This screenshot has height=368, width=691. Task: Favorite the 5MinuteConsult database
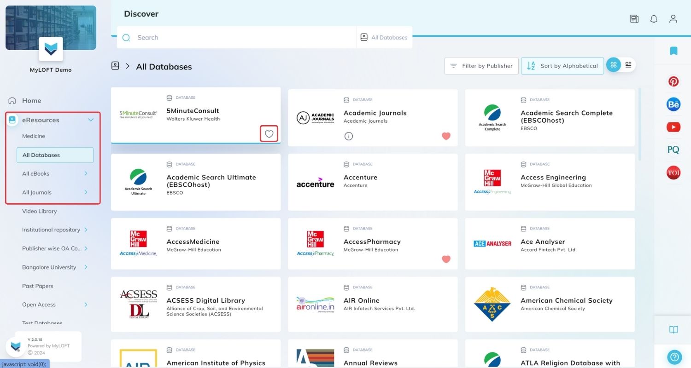coord(269,134)
